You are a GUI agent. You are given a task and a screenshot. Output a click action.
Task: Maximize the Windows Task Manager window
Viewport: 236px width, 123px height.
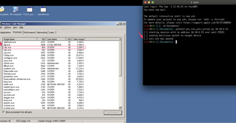pos(121,24)
